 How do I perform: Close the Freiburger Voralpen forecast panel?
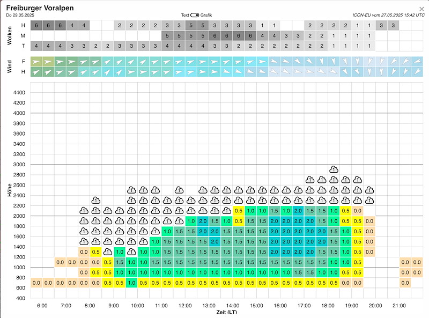tap(421, 9)
